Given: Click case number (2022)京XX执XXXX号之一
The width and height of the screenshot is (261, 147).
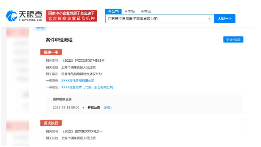Looking at the screenshot, I should point(82,132).
